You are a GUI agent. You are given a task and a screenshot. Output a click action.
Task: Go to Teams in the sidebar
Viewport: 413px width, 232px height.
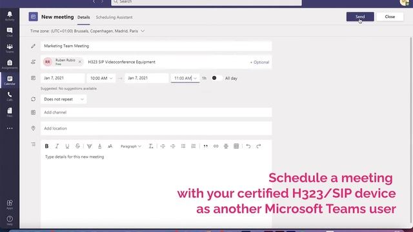tap(10, 48)
